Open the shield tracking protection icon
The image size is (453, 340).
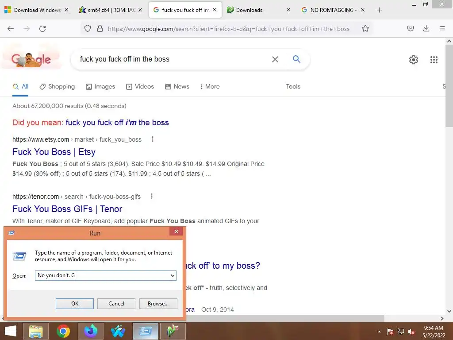88,29
